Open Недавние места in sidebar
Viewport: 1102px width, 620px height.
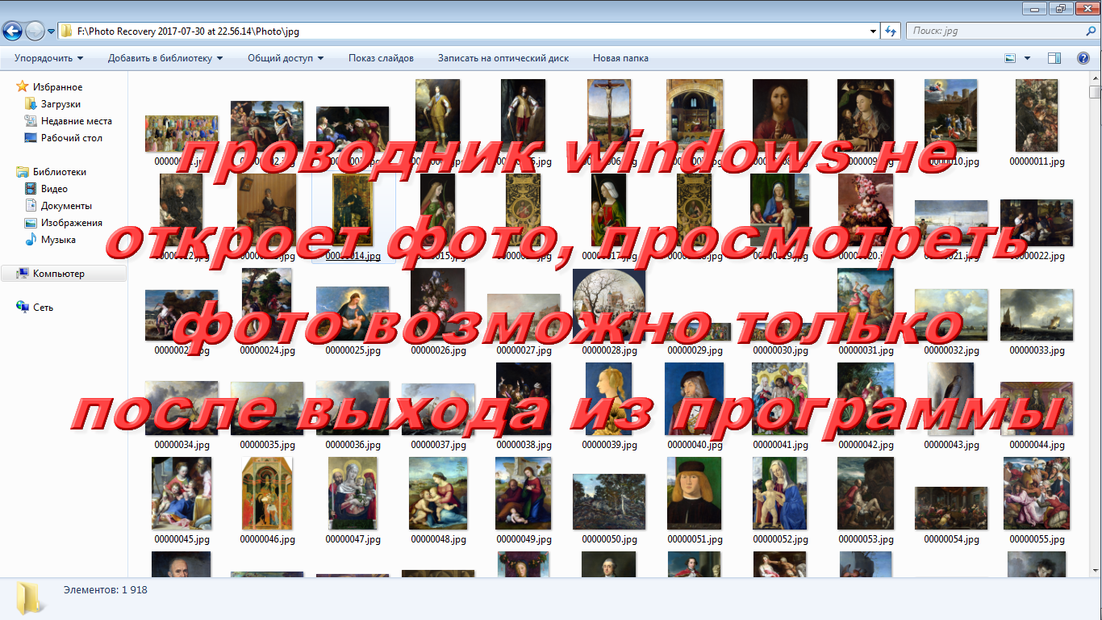point(77,121)
